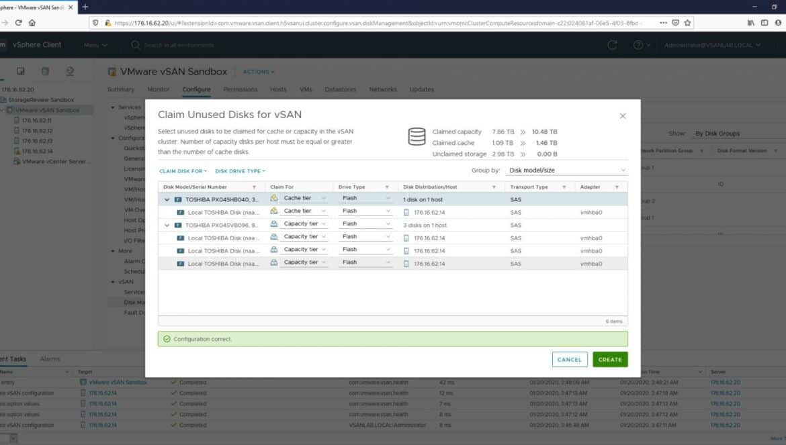Screen dimensions: 786x445
Task: Open the Networks tab
Action: click(x=383, y=89)
